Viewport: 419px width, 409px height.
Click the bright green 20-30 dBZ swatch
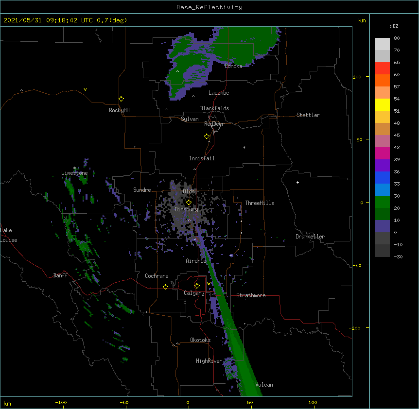pyautogui.click(x=382, y=202)
